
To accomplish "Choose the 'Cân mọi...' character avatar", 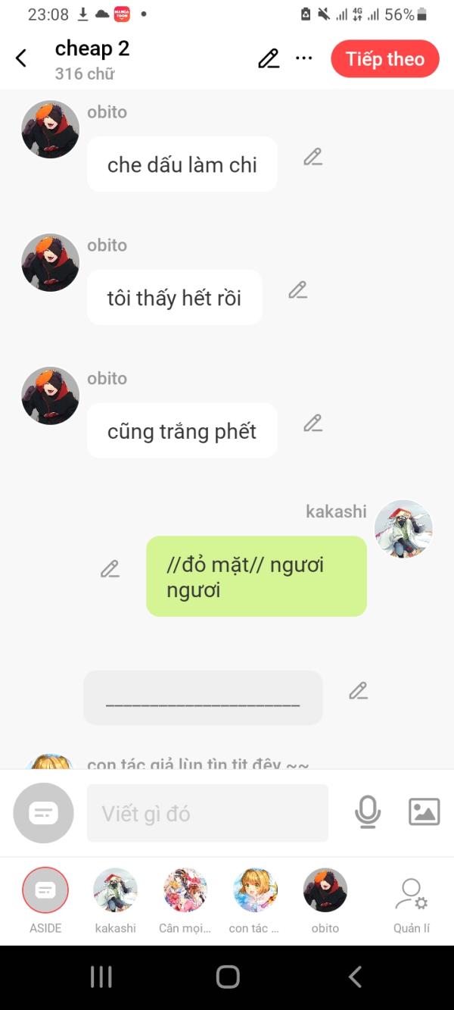I will (x=185, y=900).
